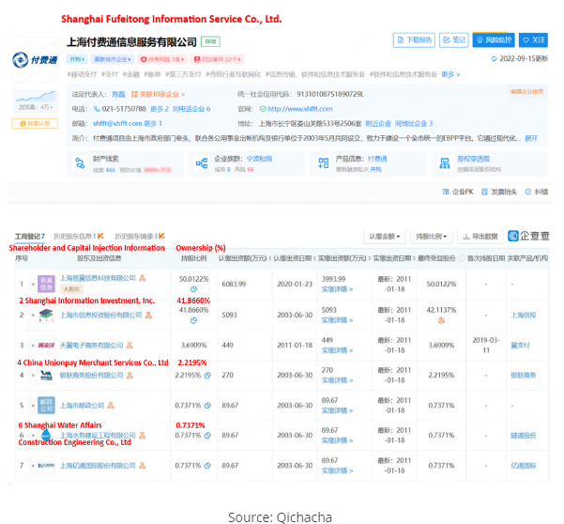Screen dimensions: 564x524
Task: Open shareholder 上海水务建设工程有限公司
Action: (x=98, y=436)
